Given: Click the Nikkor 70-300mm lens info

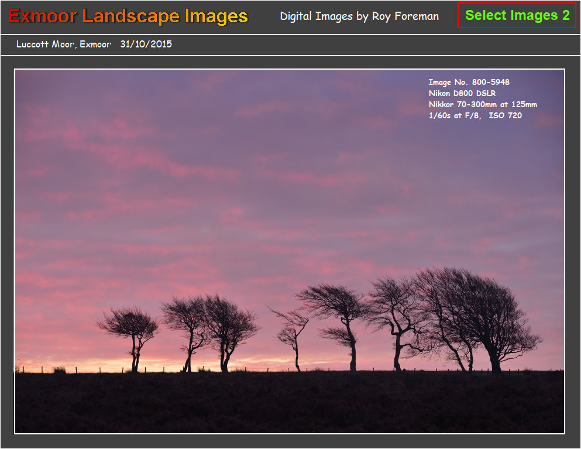Looking at the screenshot, I should [482, 104].
